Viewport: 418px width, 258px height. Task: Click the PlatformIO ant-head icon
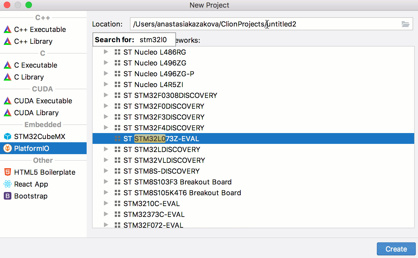[8, 148]
